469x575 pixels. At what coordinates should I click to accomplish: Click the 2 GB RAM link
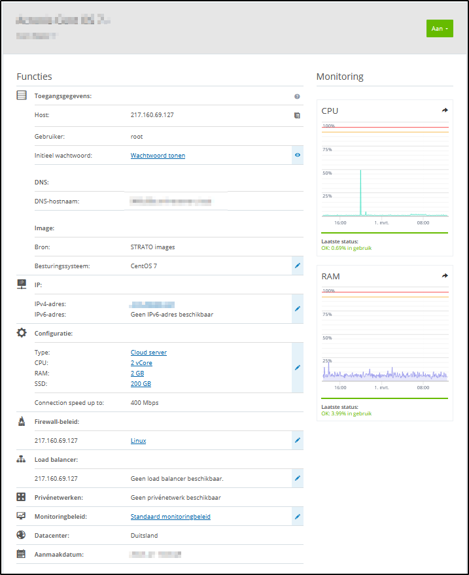pos(138,374)
